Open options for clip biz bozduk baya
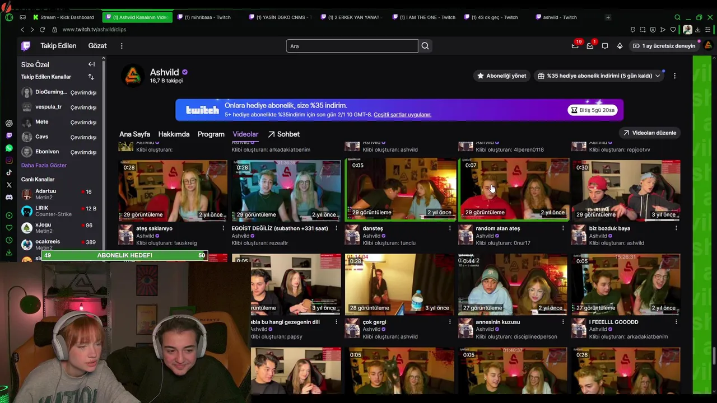717x403 pixels. pyautogui.click(x=676, y=228)
